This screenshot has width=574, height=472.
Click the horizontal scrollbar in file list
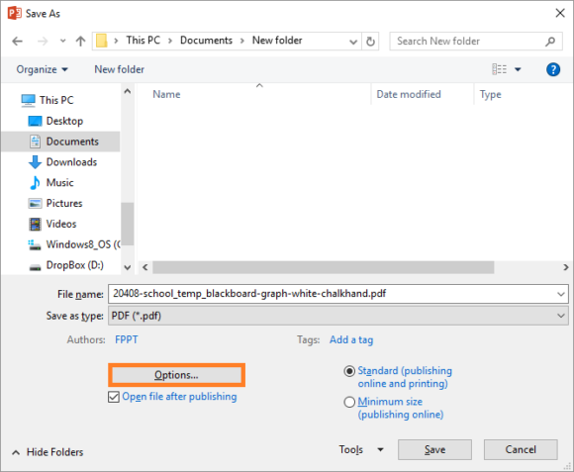(324, 267)
